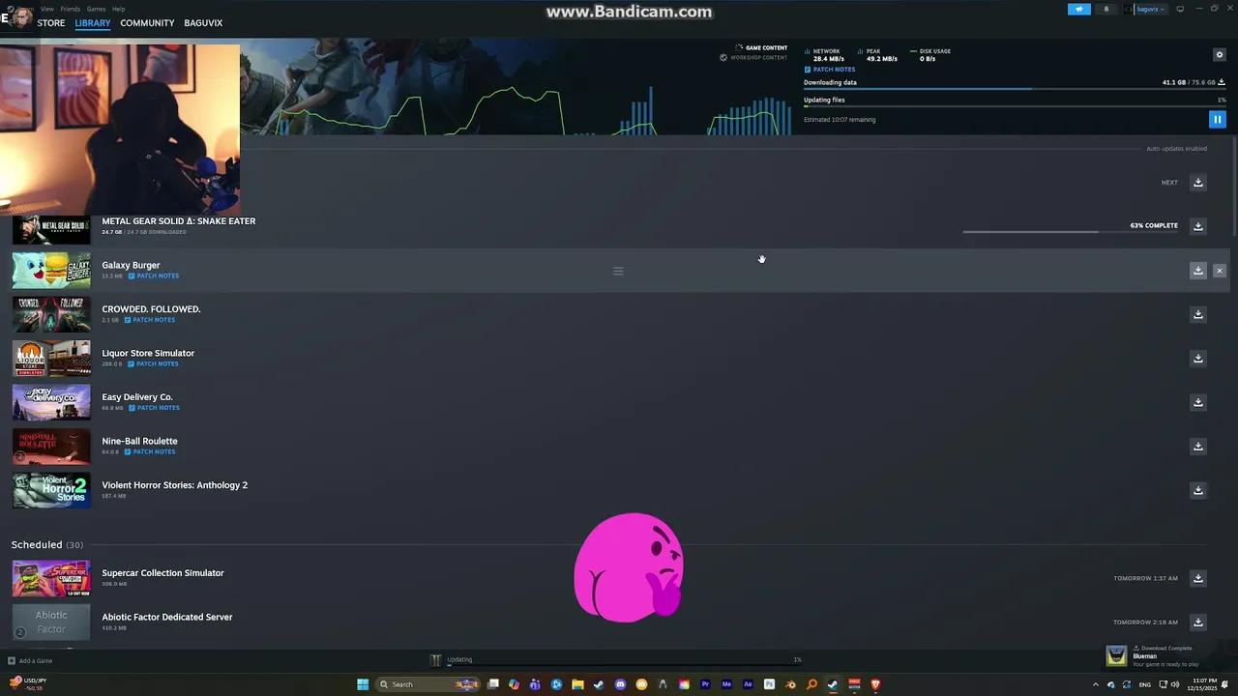Open Supercar Collection Simulator thumbnail
1238x696 pixels.
(x=51, y=578)
